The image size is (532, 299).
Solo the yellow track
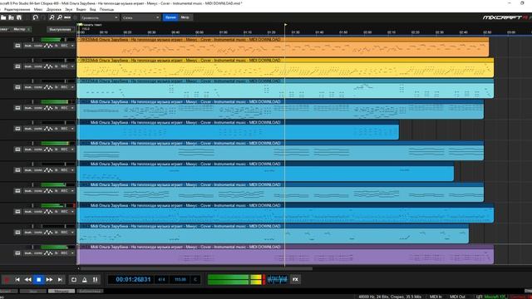click(38, 66)
